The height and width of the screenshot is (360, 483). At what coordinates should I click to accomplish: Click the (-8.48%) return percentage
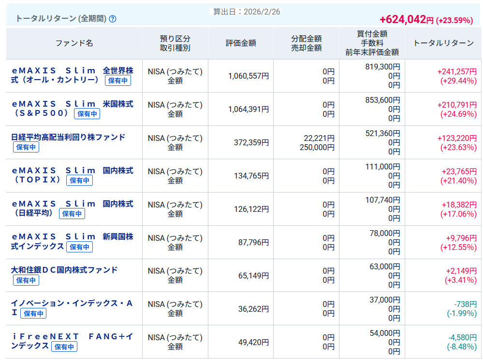point(462,347)
